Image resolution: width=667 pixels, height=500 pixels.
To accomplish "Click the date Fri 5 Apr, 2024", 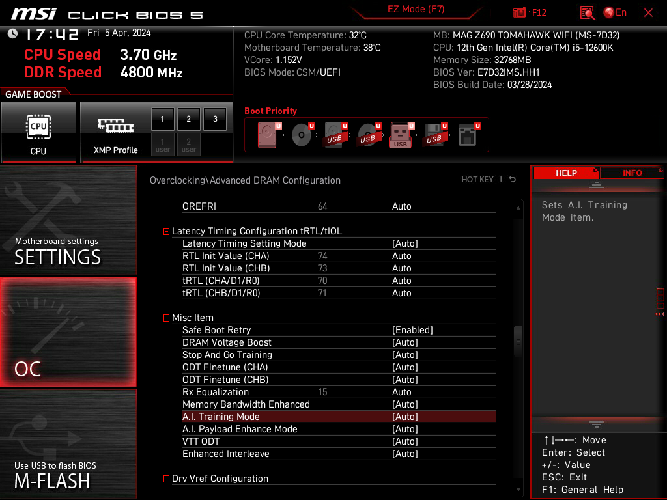I will pos(119,33).
